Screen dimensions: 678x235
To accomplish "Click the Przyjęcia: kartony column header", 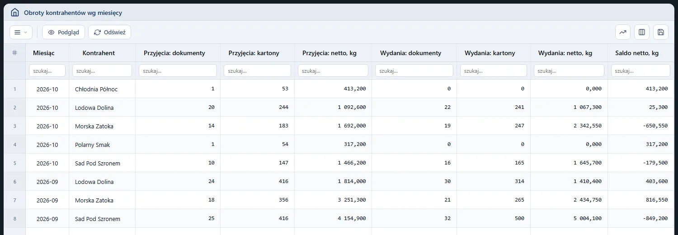I will point(254,53).
